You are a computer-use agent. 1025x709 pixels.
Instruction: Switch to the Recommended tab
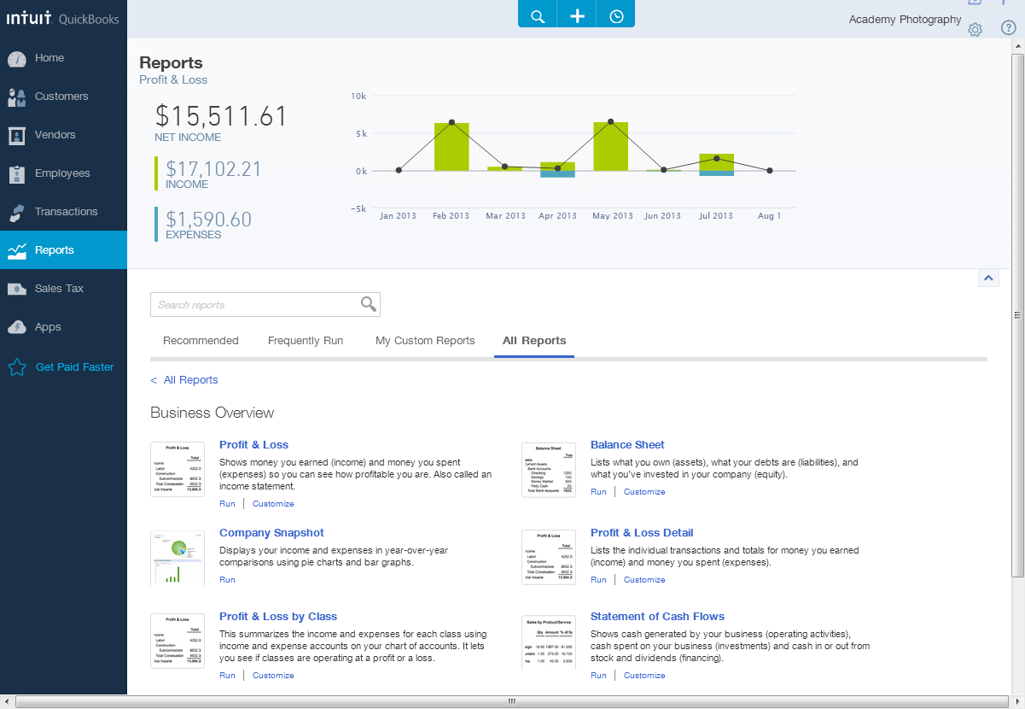[201, 340]
